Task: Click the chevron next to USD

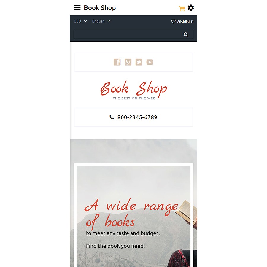Action: [85, 21]
